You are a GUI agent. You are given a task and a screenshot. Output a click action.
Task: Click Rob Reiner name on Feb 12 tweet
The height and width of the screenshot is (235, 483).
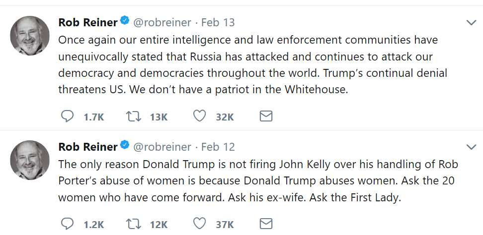(x=88, y=147)
